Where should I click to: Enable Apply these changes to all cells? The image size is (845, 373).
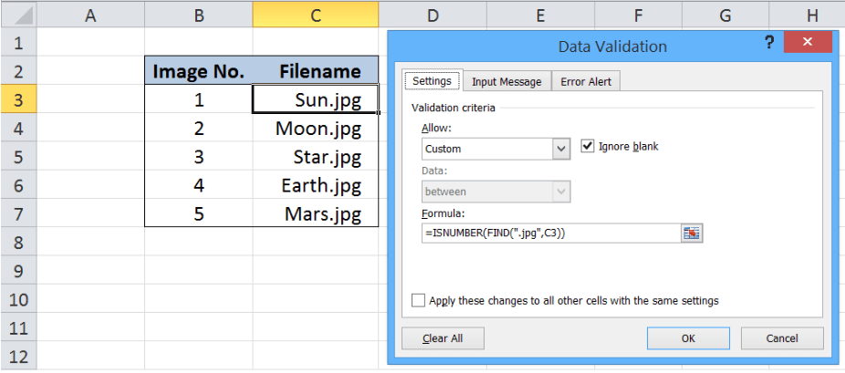[x=419, y=300]
